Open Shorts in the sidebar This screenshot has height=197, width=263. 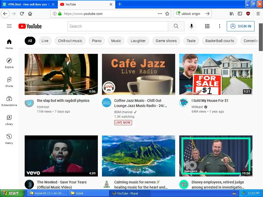click(x=9, y=82)
